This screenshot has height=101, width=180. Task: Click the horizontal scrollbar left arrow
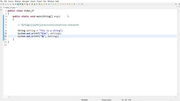click(x=9, y=97)
